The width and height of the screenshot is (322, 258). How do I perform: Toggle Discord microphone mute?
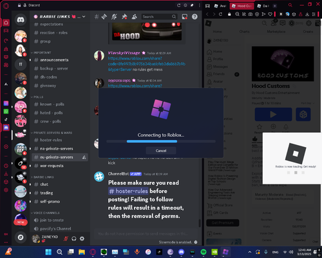(x=66, y=239)
